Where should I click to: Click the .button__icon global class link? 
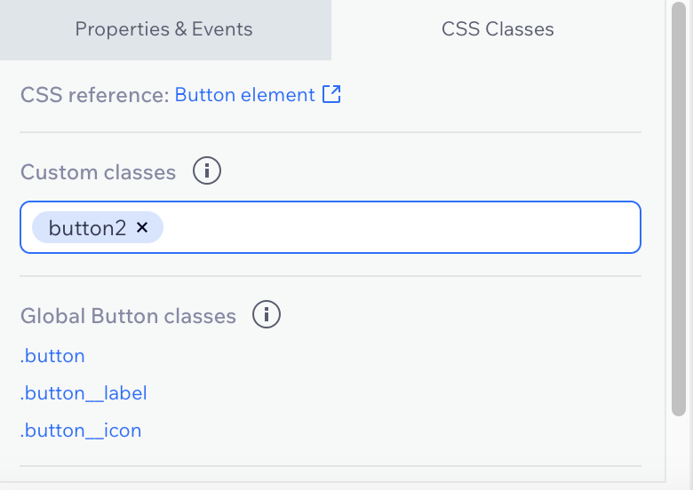click(81, 430)
